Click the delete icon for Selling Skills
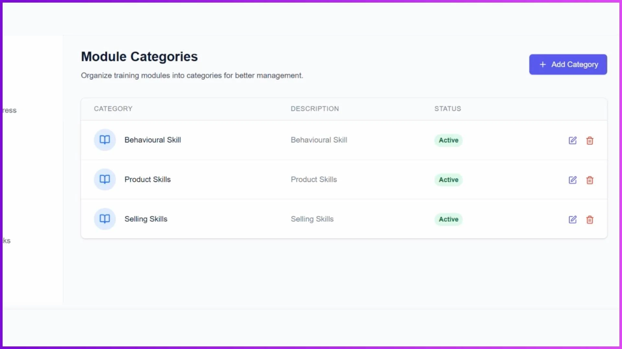 tap(590, 219)
